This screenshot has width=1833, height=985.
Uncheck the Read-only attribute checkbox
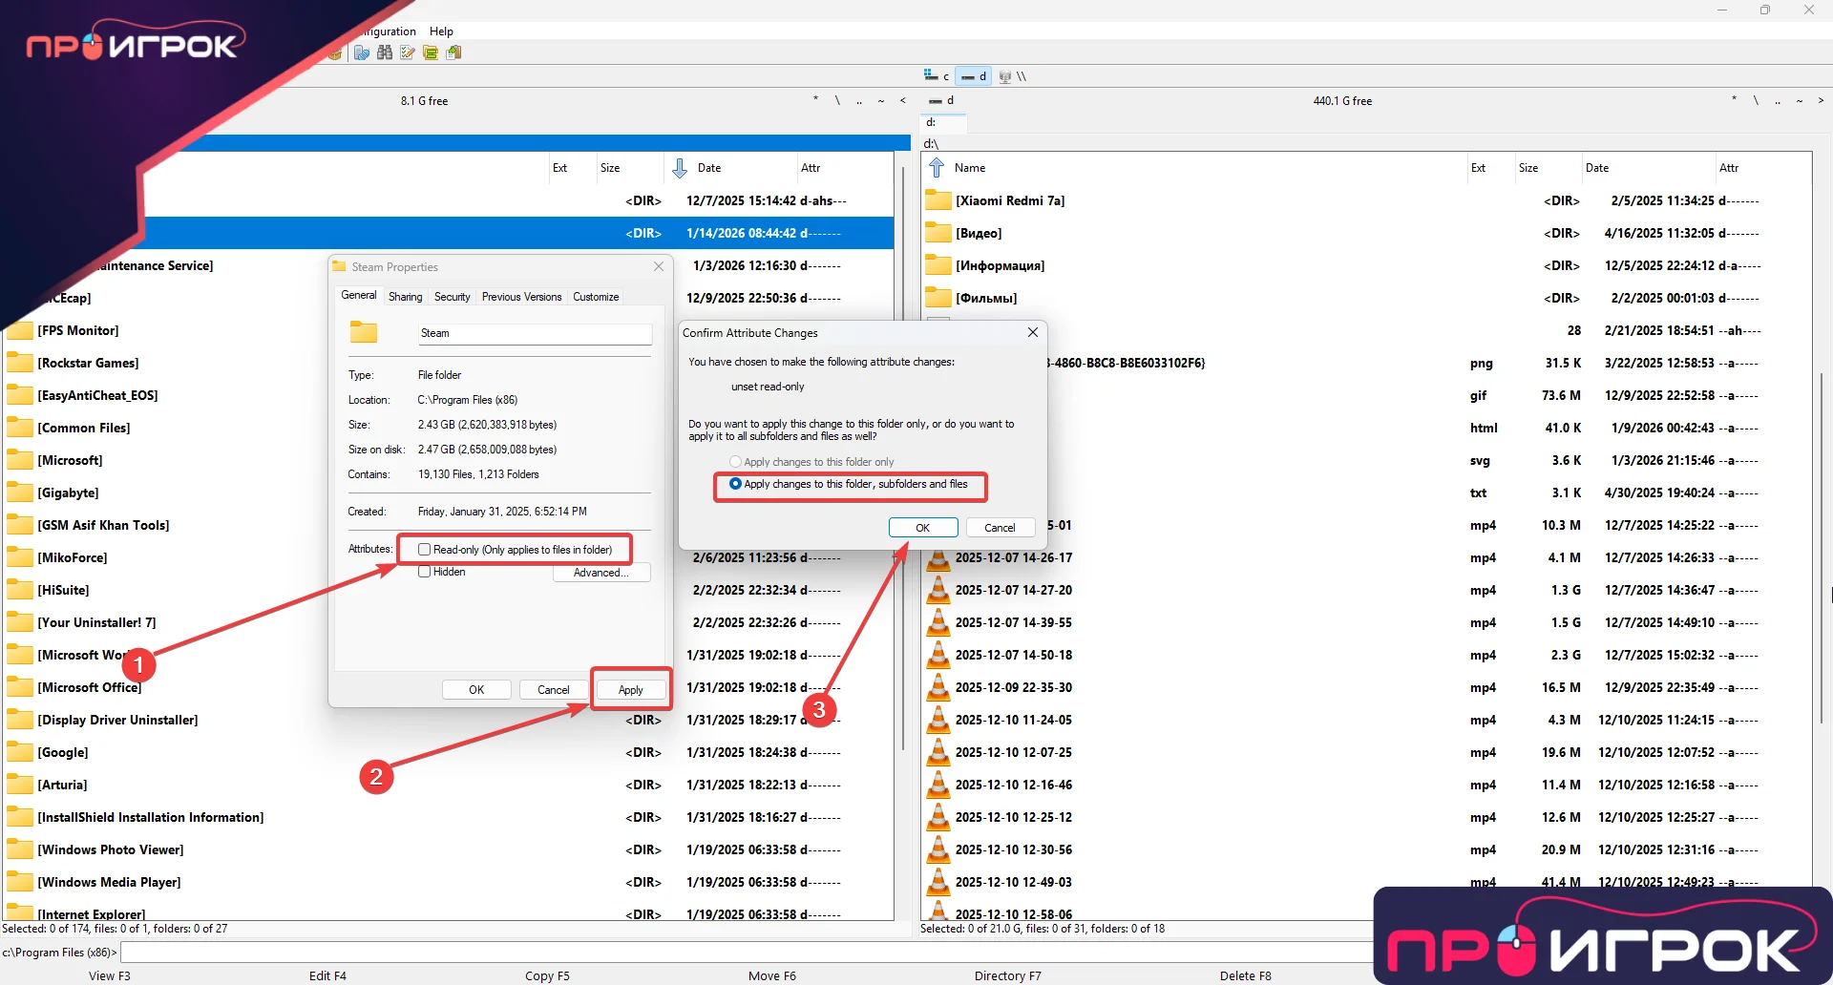tap(424, 549)
